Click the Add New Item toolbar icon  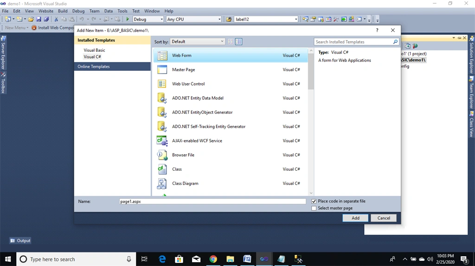click(x=19, y=19)
